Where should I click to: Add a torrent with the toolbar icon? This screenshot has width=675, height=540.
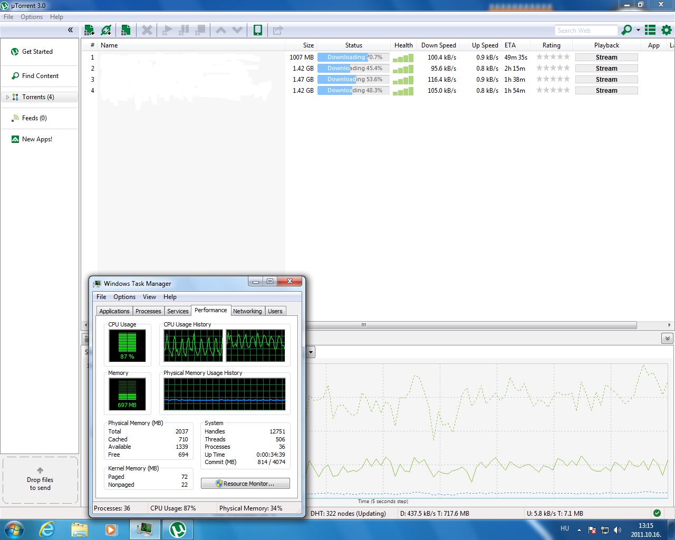pos(89,30)
